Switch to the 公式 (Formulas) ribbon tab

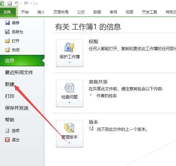point(81,12)
